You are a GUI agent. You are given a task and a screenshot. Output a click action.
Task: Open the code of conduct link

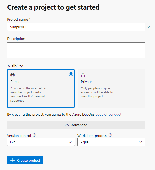click(x=108, y=114)
